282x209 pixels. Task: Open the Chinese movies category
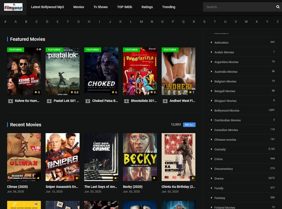point(225,140)
